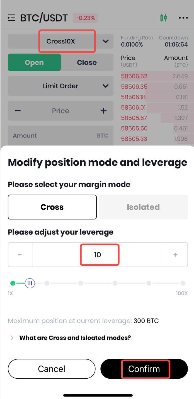Image resolution: width=194 pixels, height=399 pixels.
Task: Open the Limit Order type dropdown
Action: [x=61, y=86]
